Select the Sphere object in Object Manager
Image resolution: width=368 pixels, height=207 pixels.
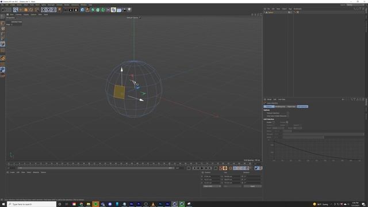click(271, 13)
